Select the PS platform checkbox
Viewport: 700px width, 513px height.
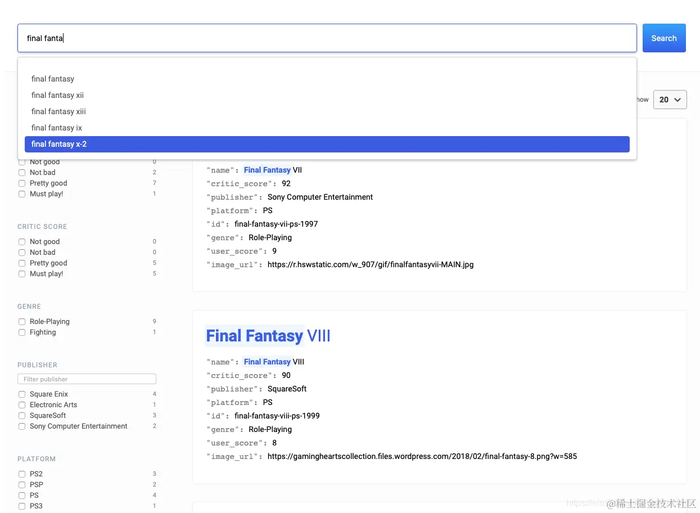22,496
